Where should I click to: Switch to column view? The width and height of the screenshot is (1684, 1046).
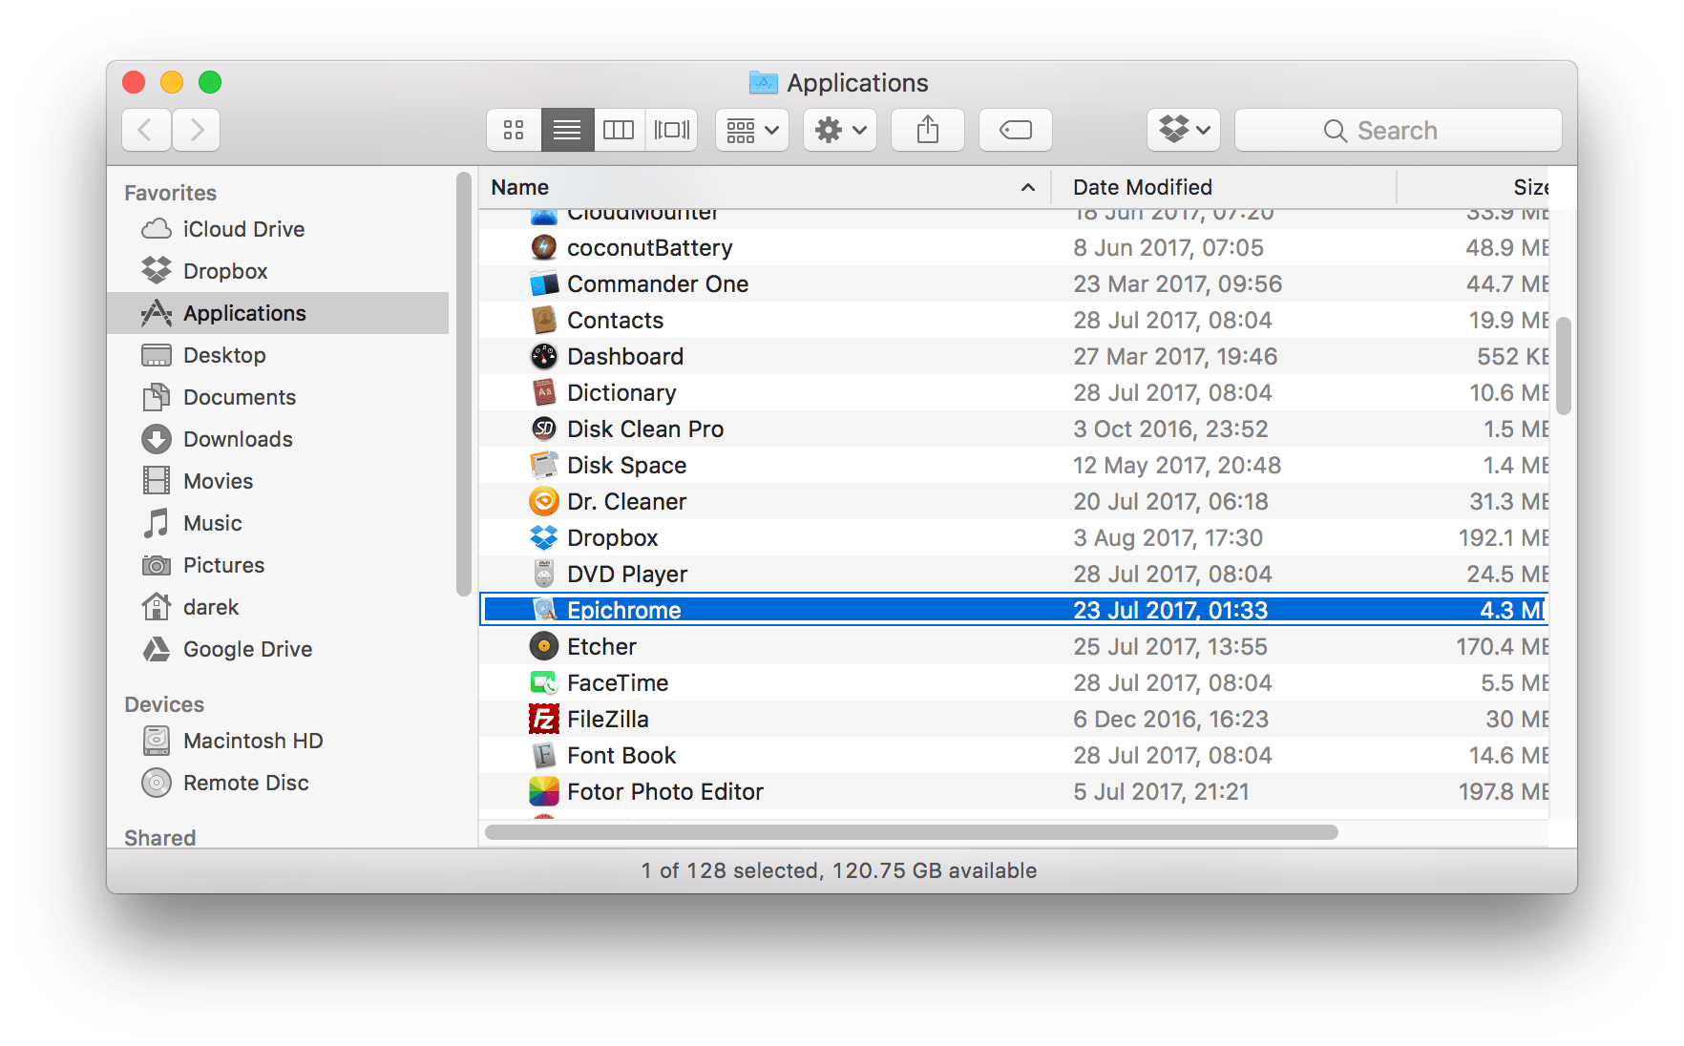point(619,130)
